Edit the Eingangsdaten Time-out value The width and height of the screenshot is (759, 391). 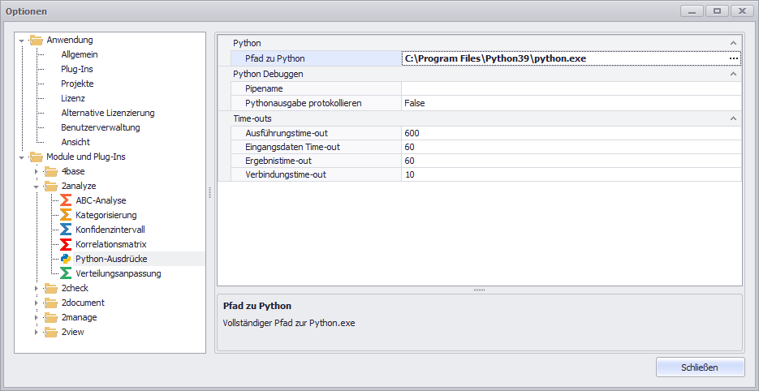click(571, 147)
